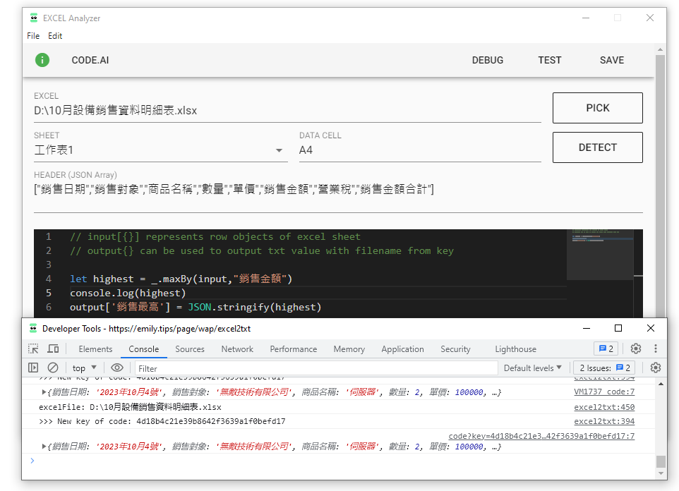679x491 pixels.
Task: Click the console scrollbar up arrow
Action: [661, 384]
